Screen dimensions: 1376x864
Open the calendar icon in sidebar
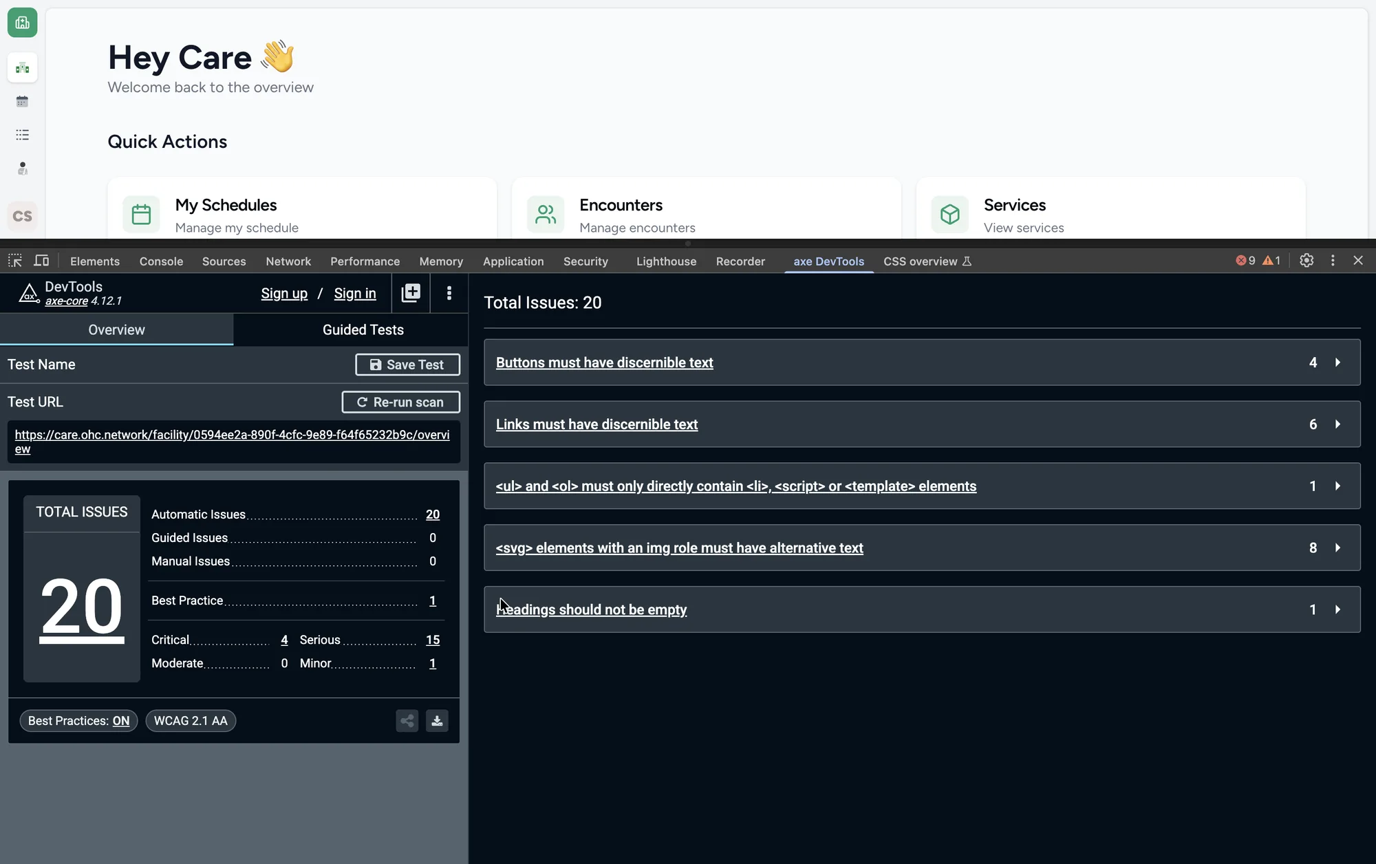click(22, 102)
